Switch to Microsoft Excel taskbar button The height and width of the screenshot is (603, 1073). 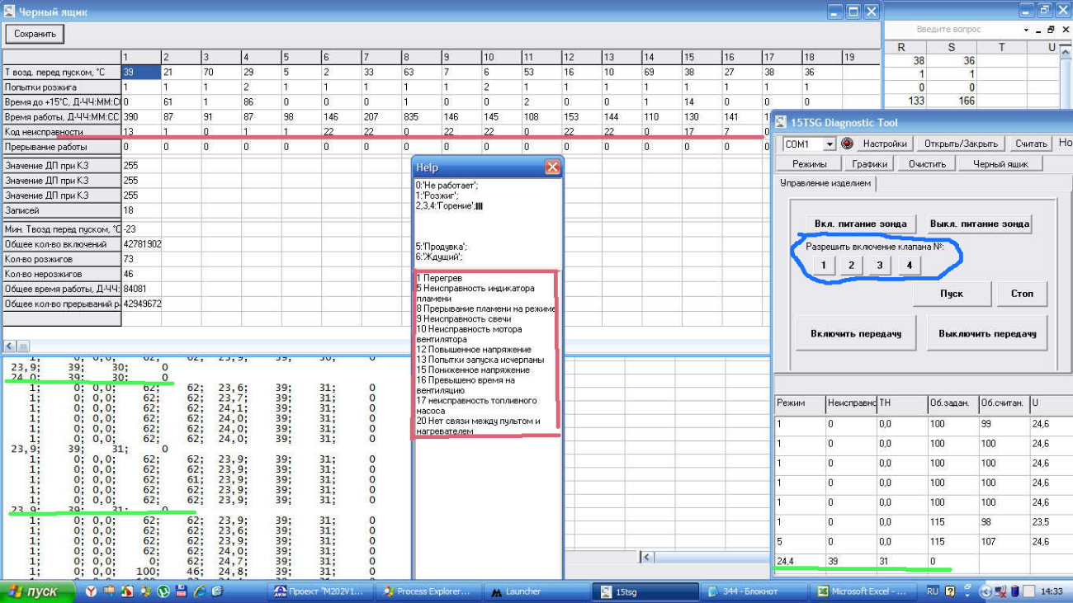click(x=862, y=591)
